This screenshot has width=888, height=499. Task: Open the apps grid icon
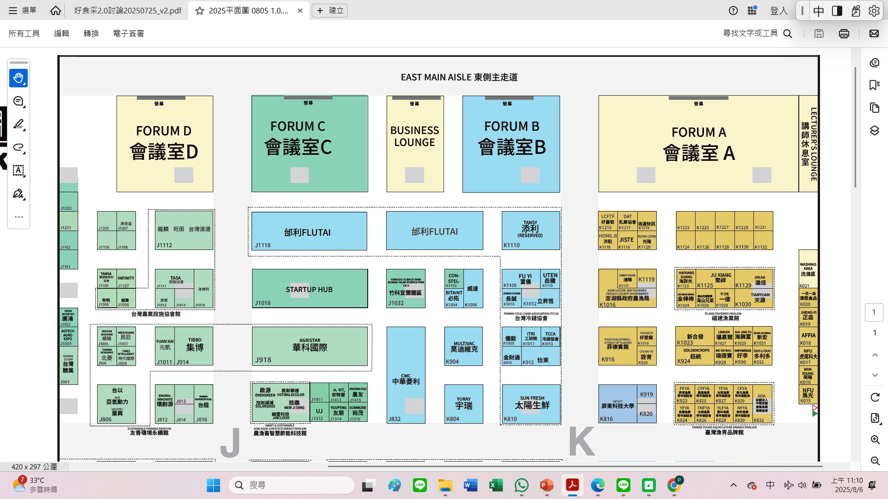tap(752, 10)
